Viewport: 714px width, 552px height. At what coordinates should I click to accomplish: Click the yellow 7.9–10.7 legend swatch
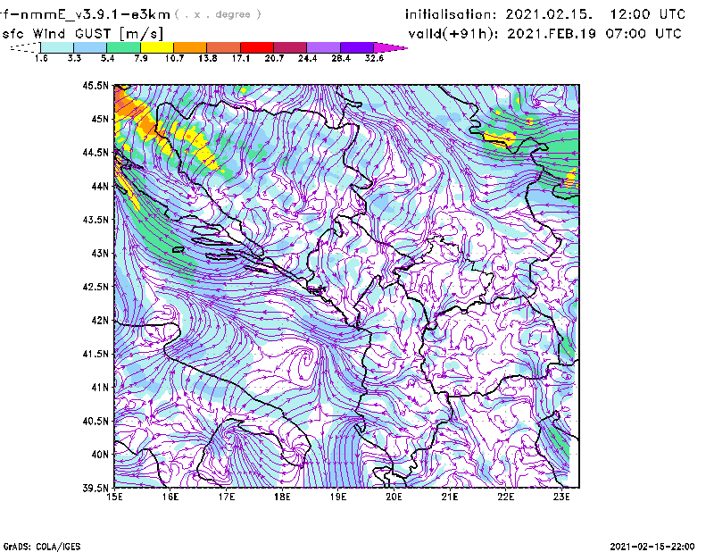pos(157,47)
